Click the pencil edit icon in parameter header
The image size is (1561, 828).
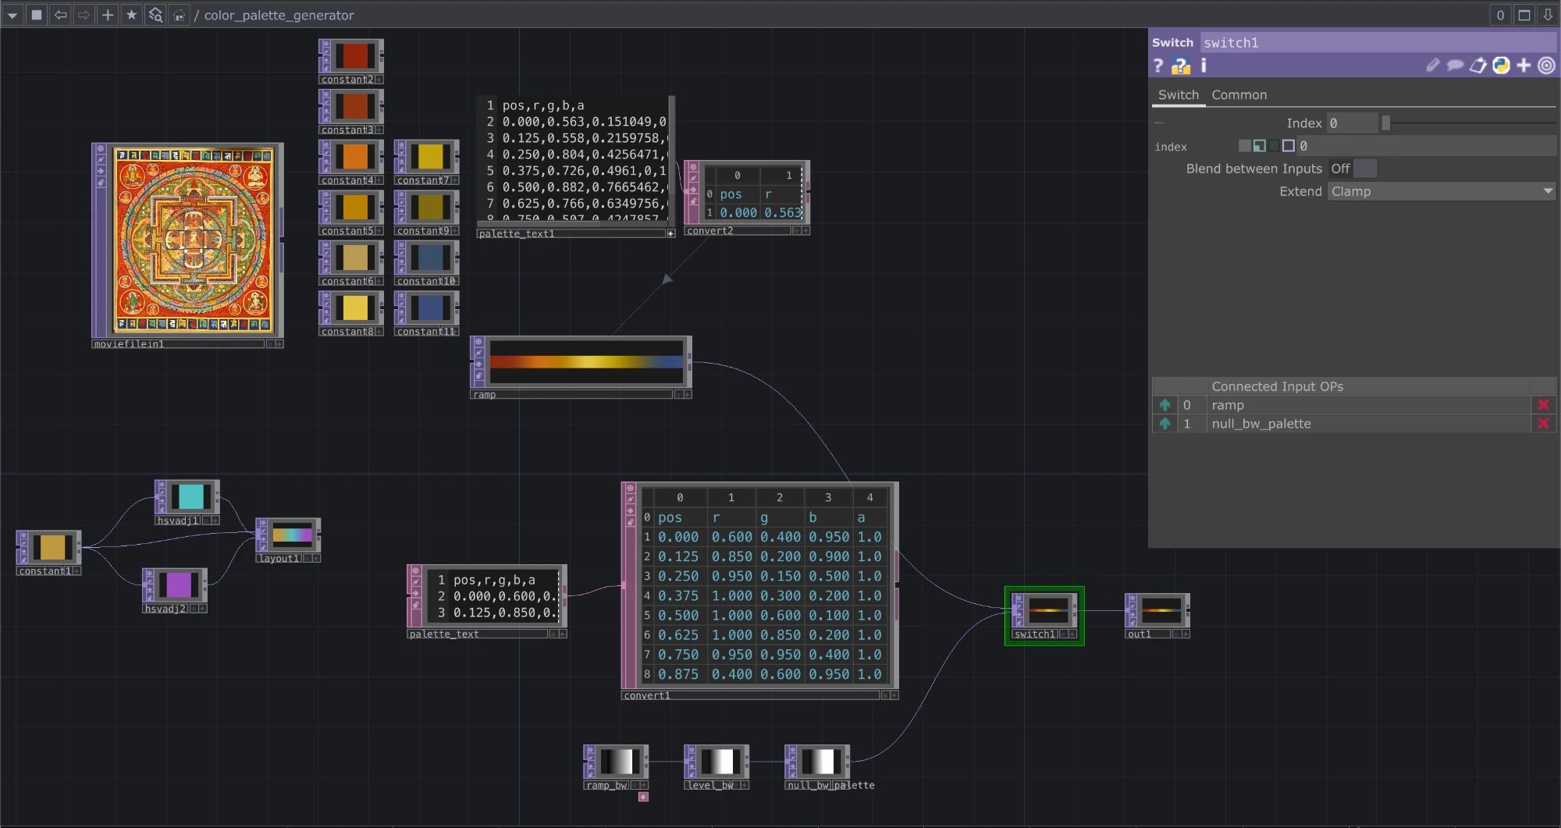coord(1432,66)
